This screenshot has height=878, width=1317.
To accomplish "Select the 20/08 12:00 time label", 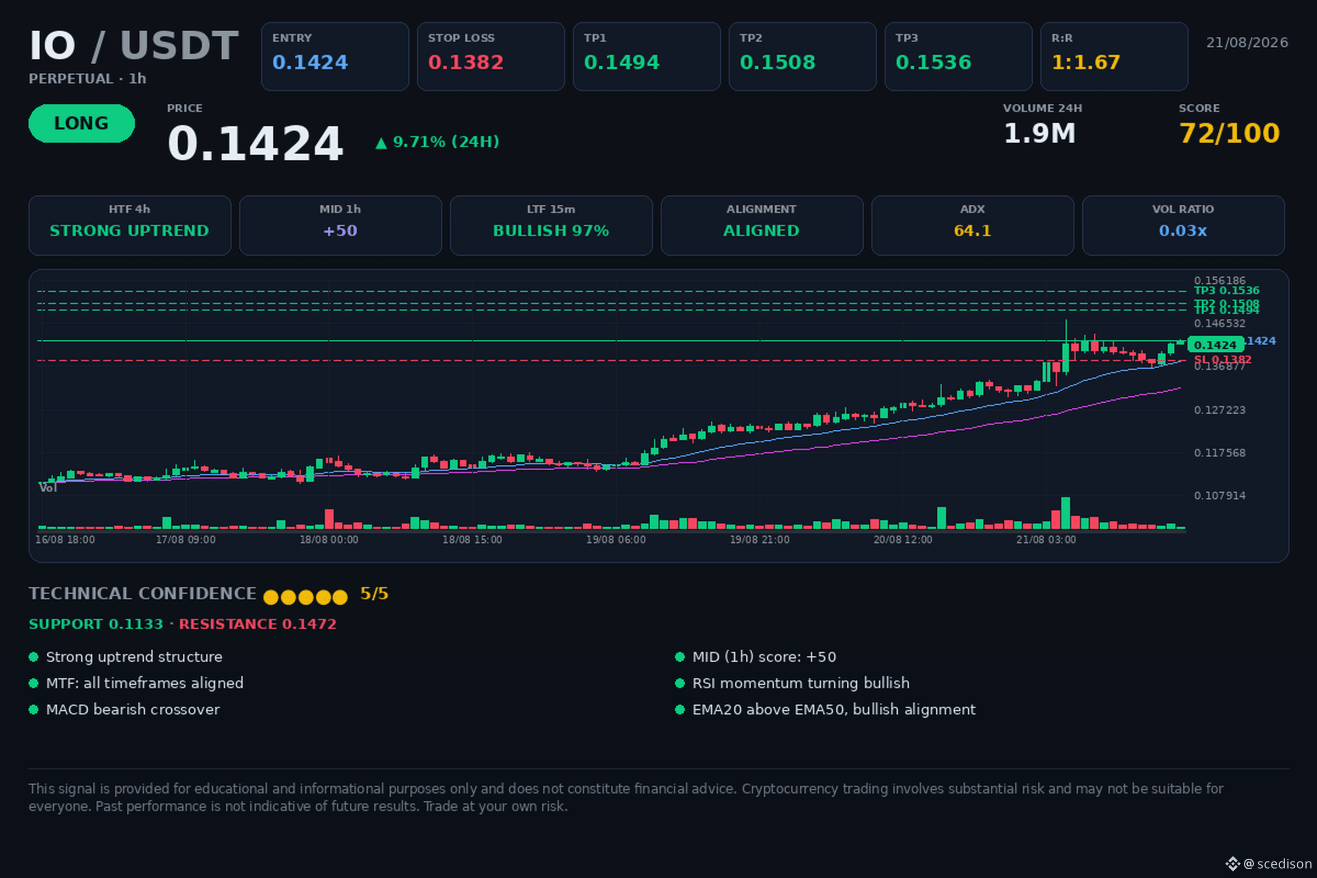I will (x=903, y=540).
